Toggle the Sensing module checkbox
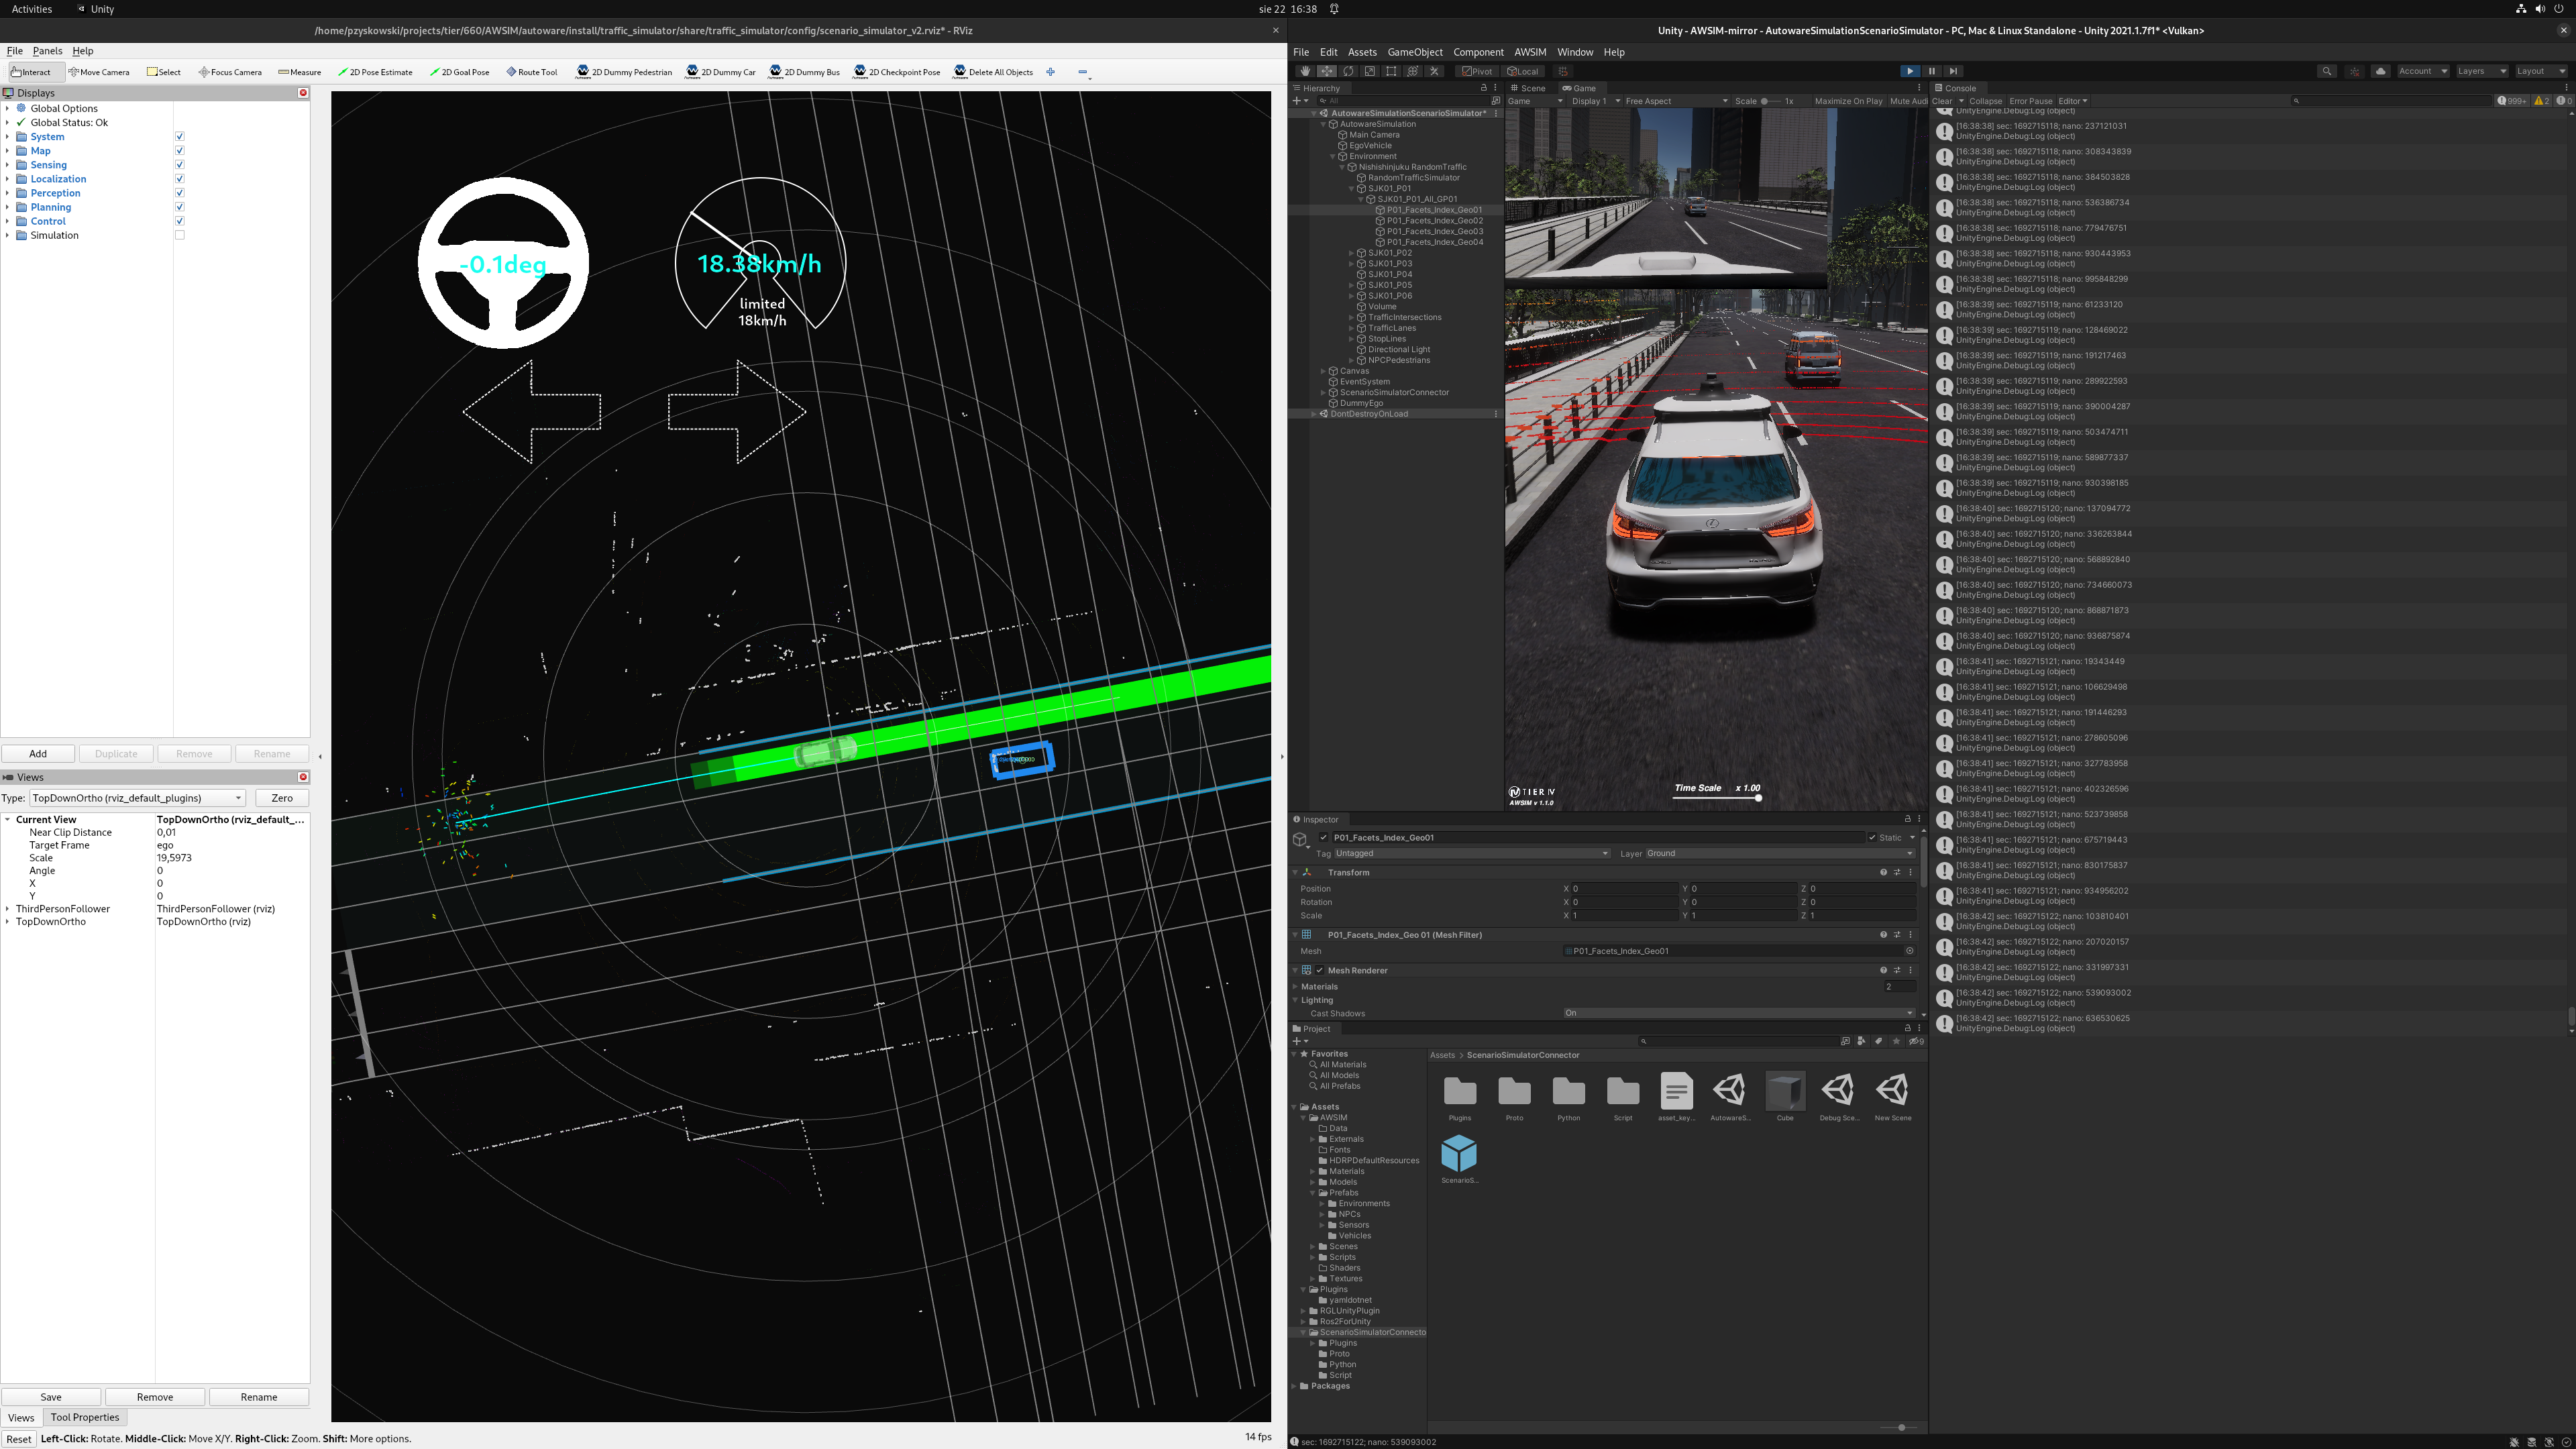This screenshot has height=1449, width=2576. (x=178, y=164)
